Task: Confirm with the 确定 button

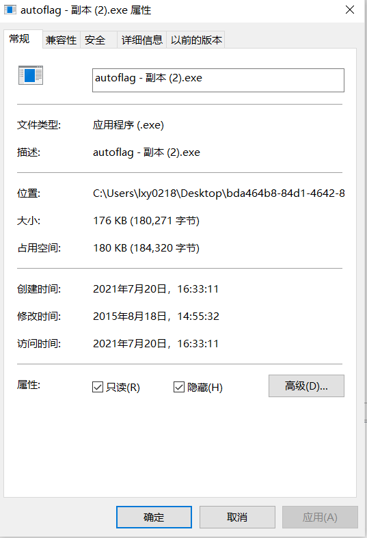Action: [x=154, y=517]
